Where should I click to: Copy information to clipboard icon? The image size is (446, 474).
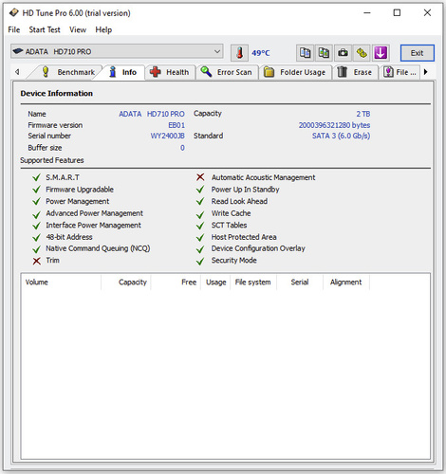click(x=305, y=53)
